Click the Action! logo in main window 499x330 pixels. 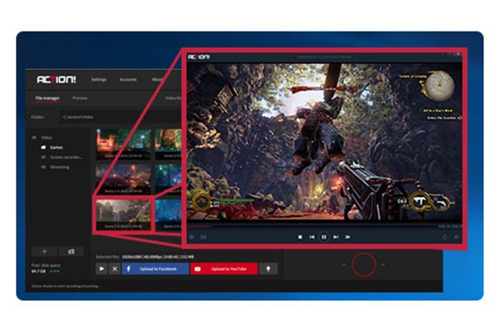pyautogui.click(x=57, y=80)
